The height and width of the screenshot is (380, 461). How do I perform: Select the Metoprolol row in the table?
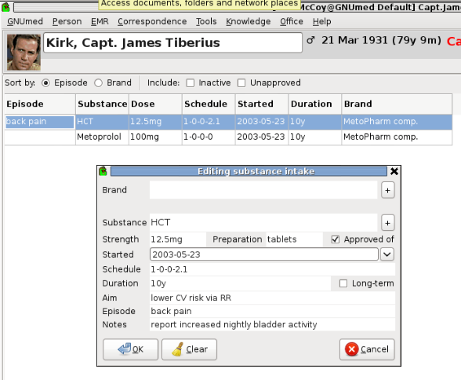click(228, 137)
